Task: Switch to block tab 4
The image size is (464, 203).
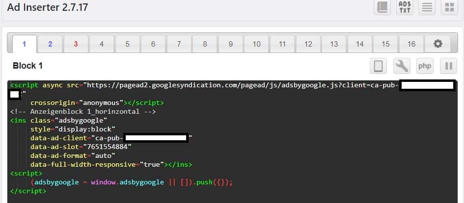Action: (x=102, y=44)
